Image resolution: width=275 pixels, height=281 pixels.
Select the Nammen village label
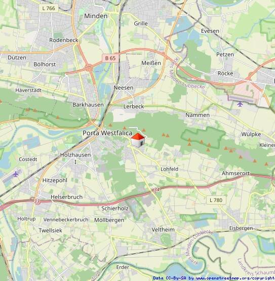(198, 115)
